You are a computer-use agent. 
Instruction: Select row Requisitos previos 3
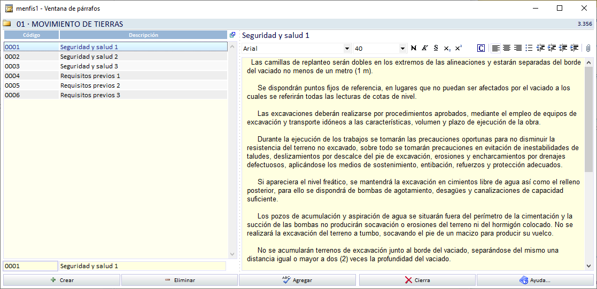pyautogui.click(x=116, y=95)
